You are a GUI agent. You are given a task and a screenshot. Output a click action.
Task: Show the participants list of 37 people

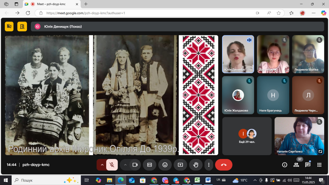coord(296,165)
